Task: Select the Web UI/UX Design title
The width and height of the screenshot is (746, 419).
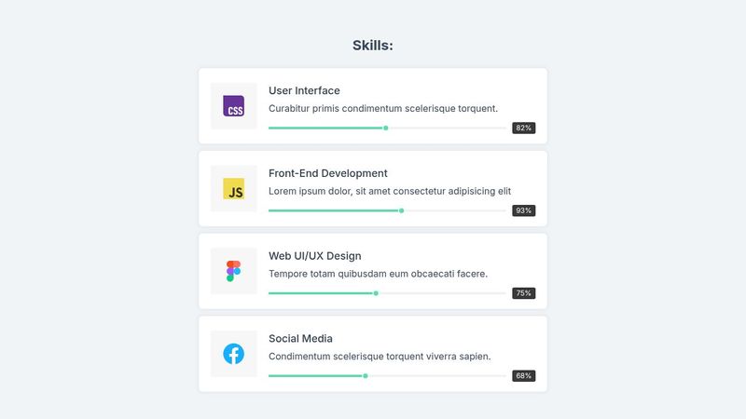Action: click(x=314, y=256)
